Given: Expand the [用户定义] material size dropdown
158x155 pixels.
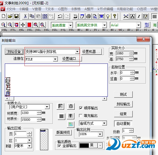Looking at the screenshot, I should pos(47,107).
